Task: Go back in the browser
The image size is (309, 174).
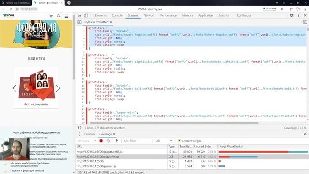Action: pos(4,9)
